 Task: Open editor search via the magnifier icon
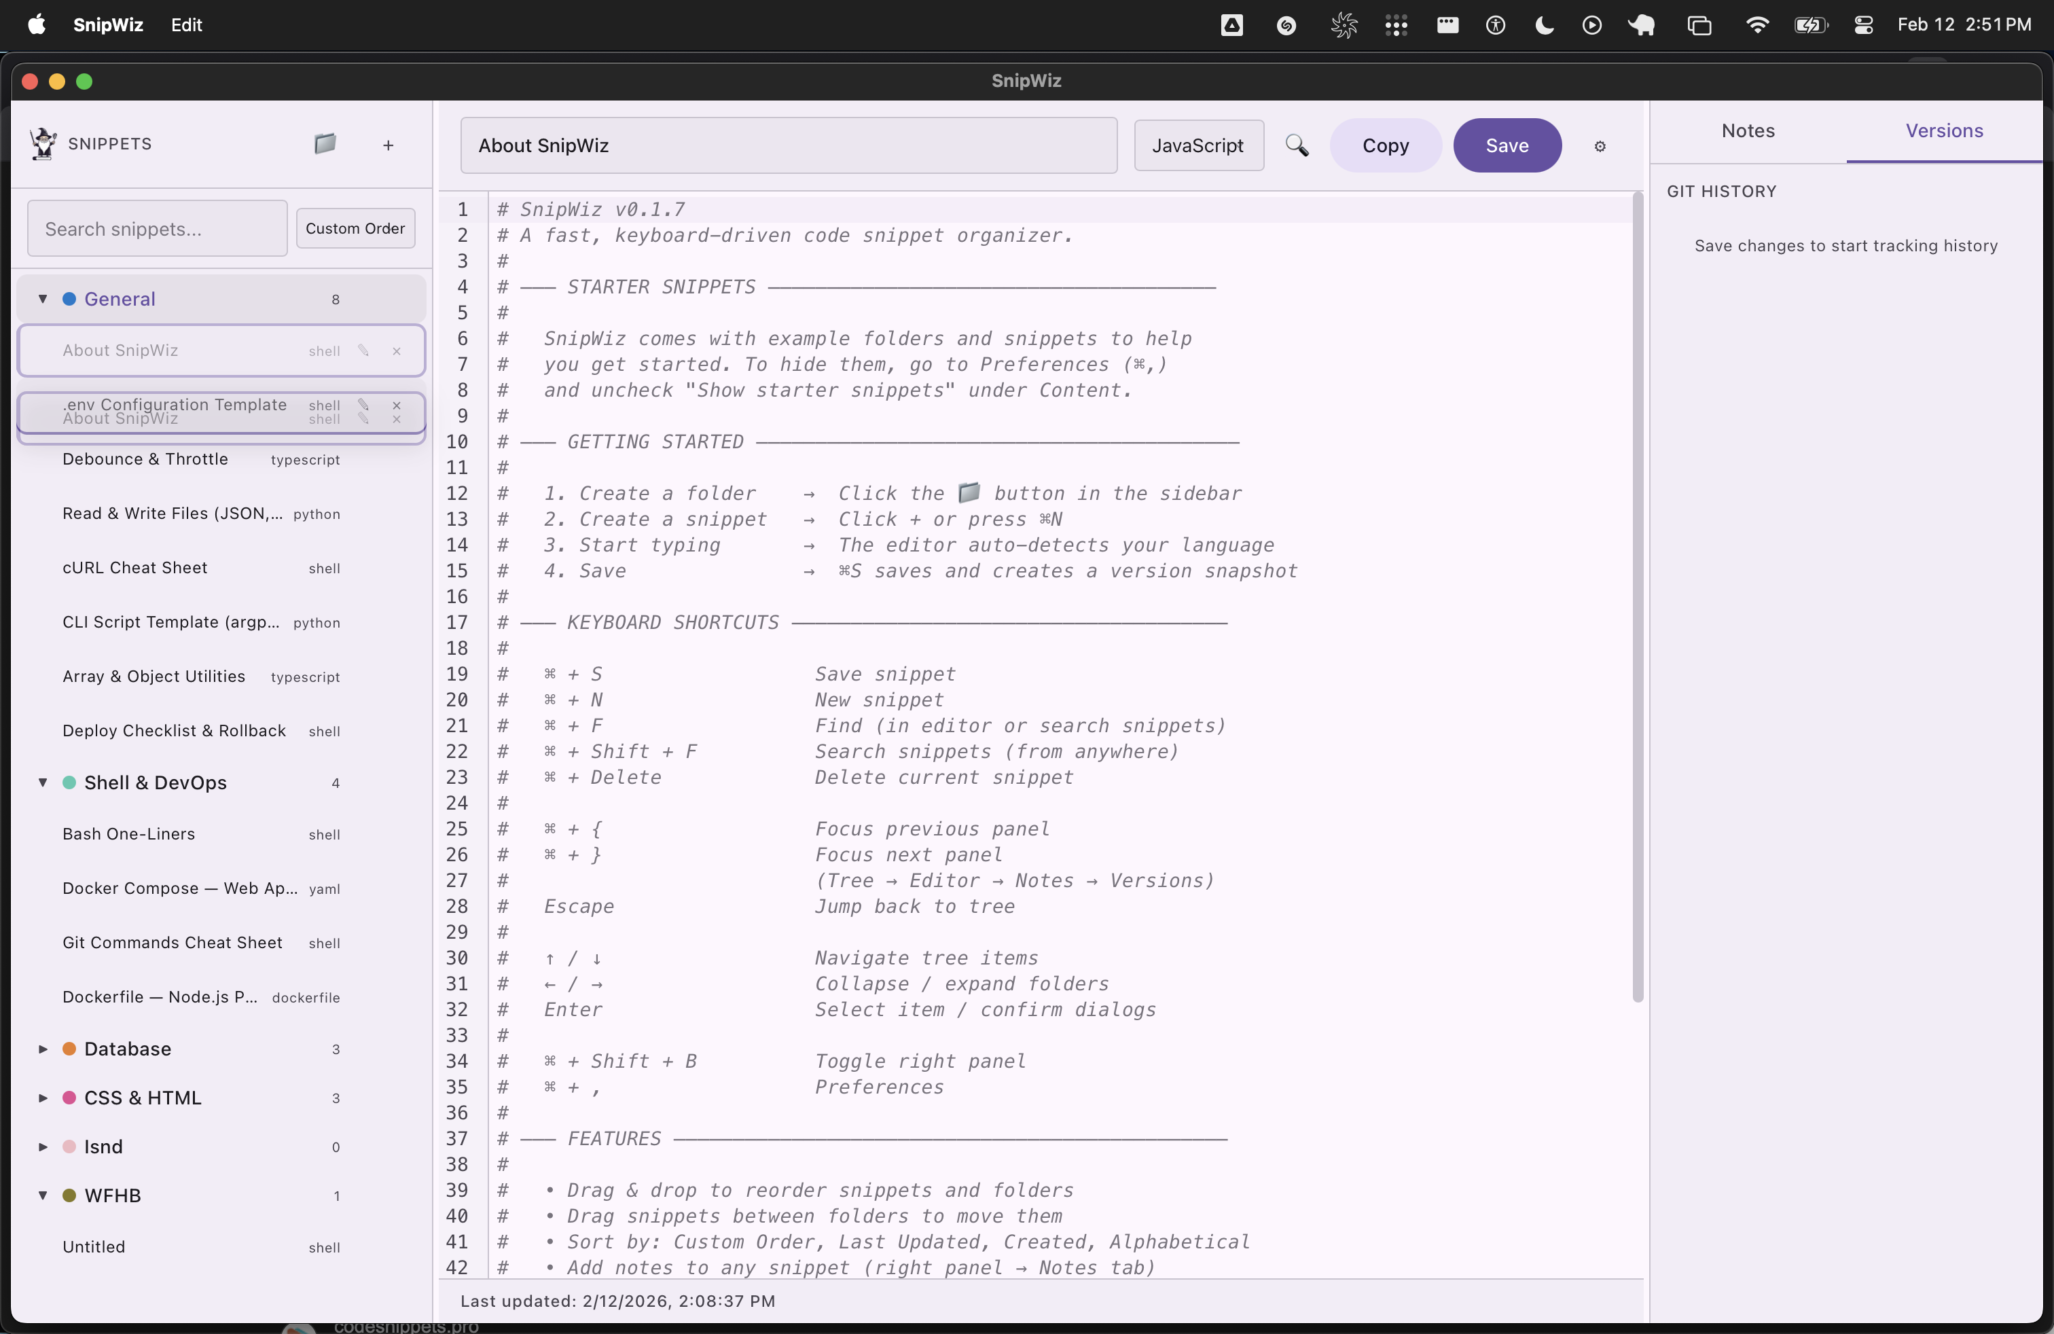[x=1297, y=146]
